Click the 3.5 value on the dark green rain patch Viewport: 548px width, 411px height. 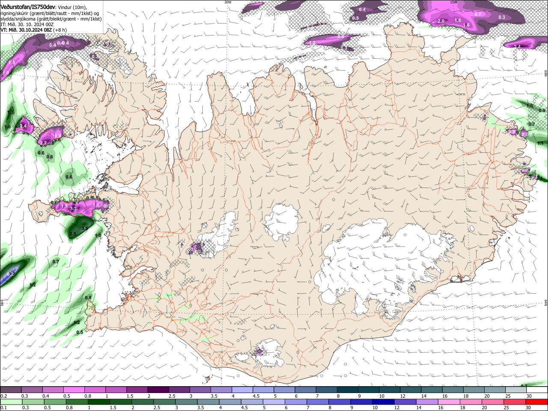pyautogui.click(x=85, y=228)
